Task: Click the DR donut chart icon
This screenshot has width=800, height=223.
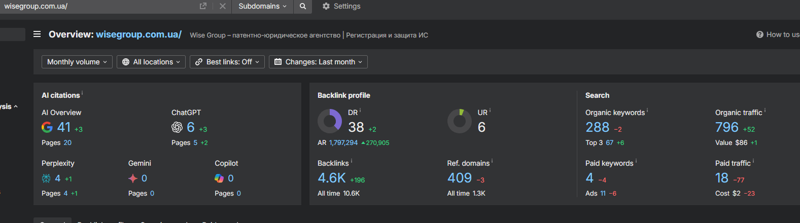Action: tap(330, 121)
